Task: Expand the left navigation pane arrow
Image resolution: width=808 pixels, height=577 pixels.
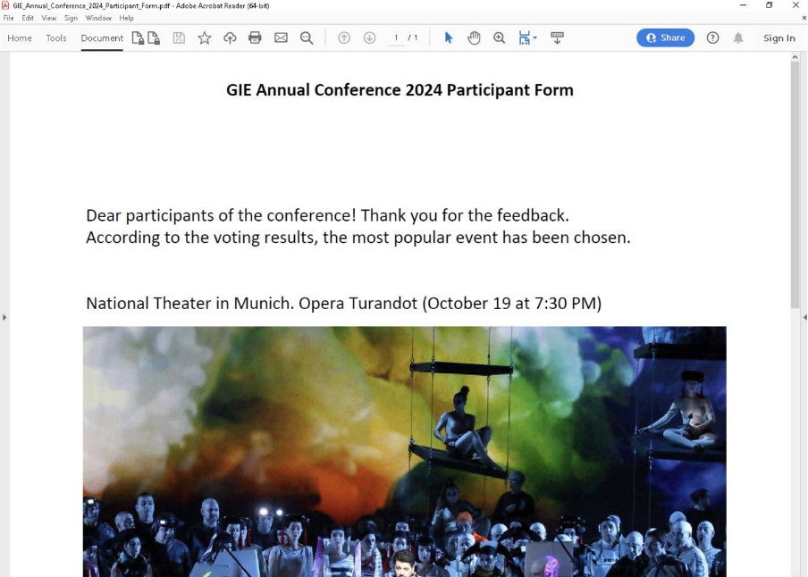Action: coord(4,317)
